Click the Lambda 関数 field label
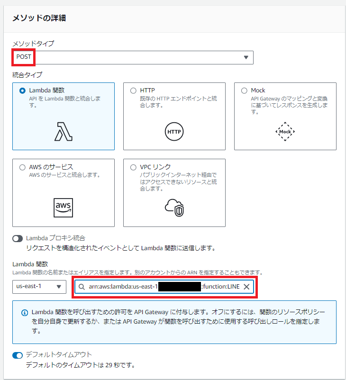Screen dimensions: 346x380 tap(30, 264)
